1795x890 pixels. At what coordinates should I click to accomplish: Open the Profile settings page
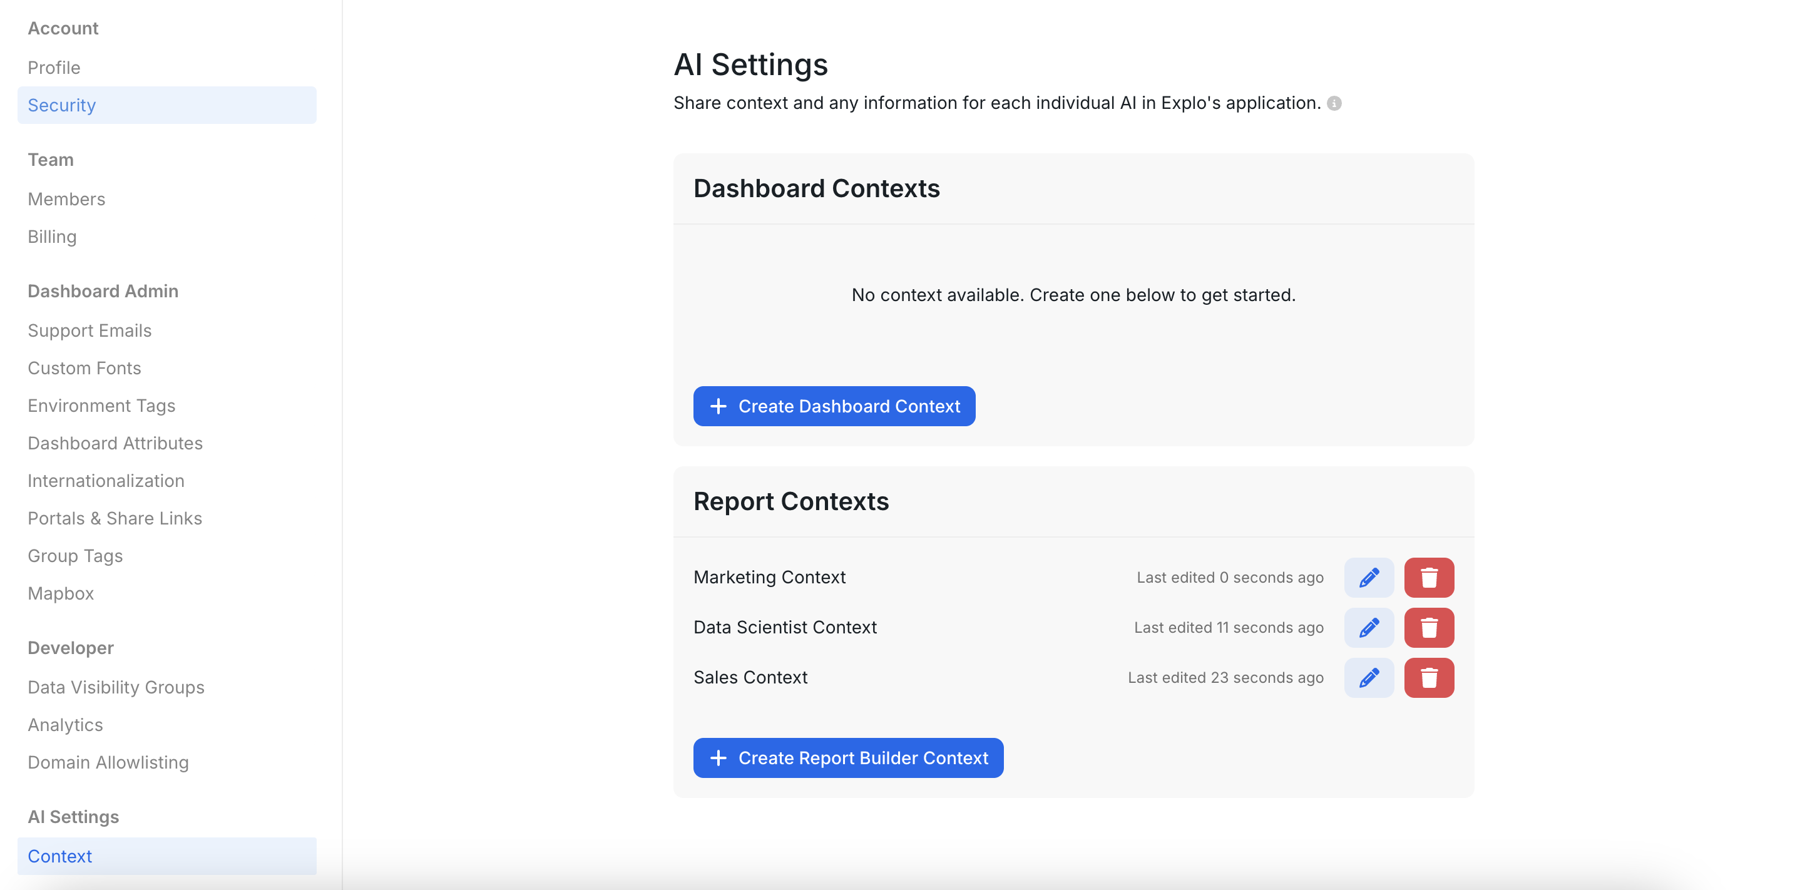[54, 68]
